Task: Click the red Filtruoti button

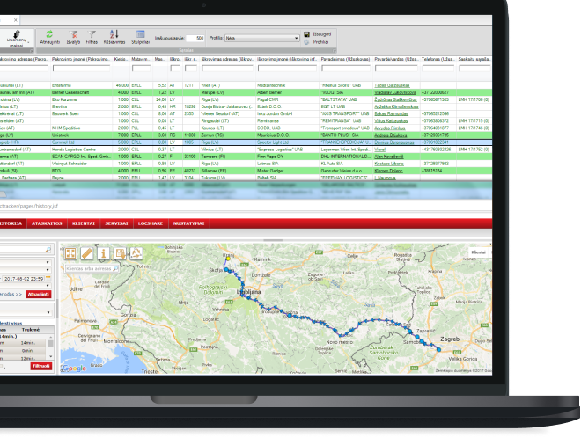Action: pos(41,366)
